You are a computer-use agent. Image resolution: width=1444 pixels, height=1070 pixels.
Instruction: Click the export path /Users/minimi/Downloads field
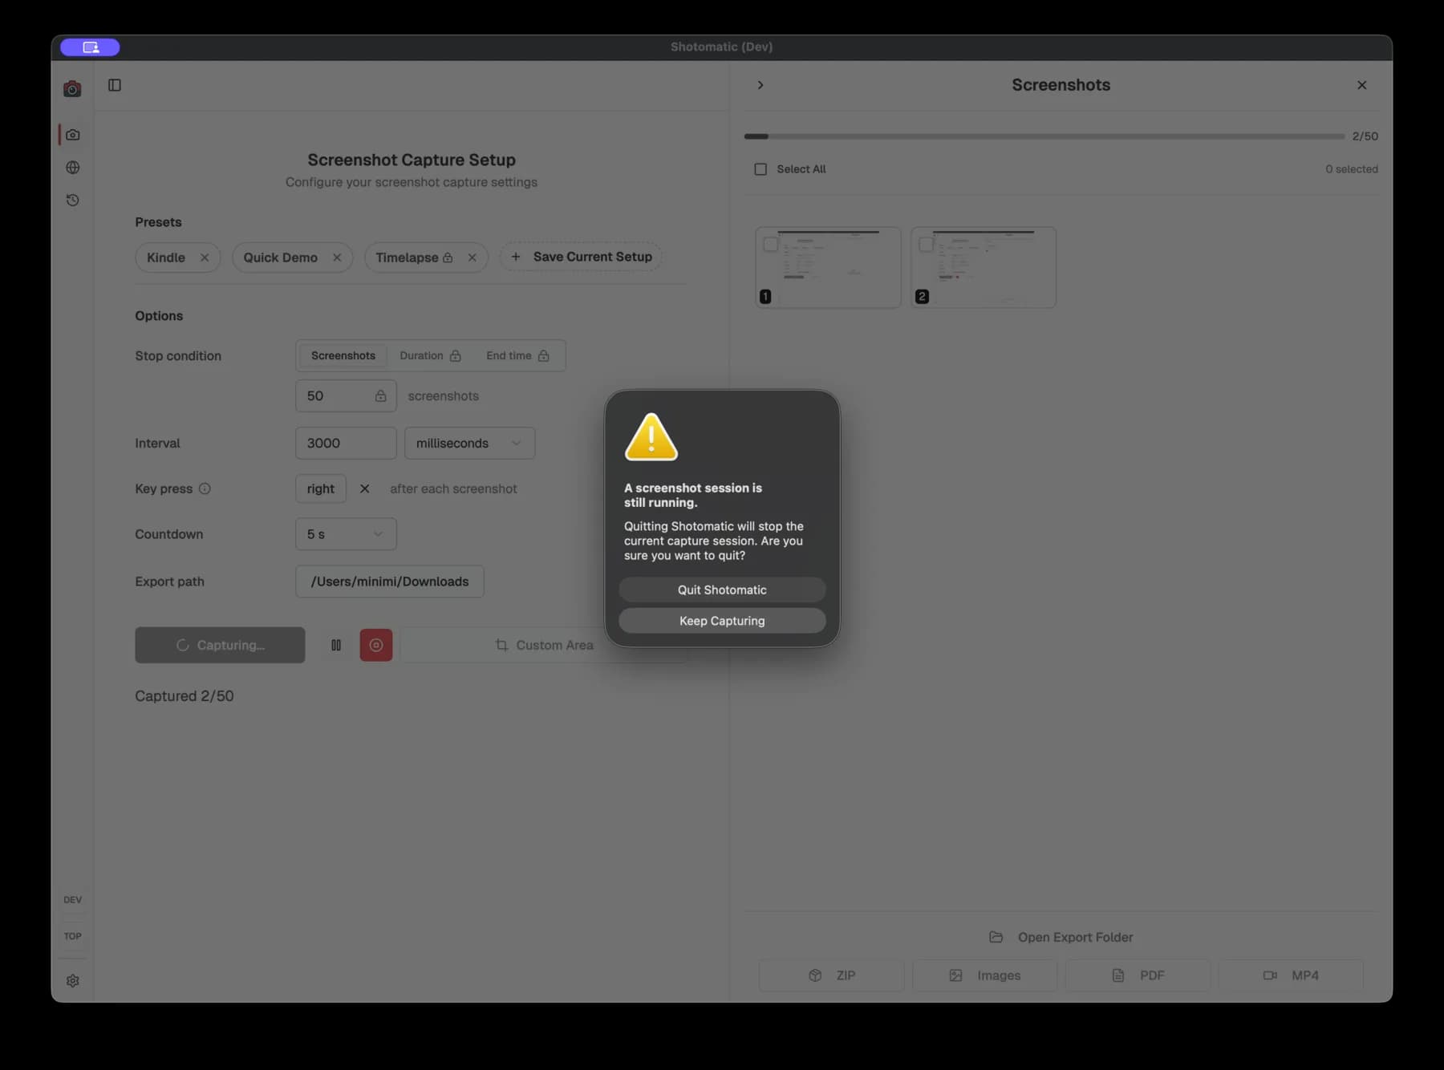390,582
